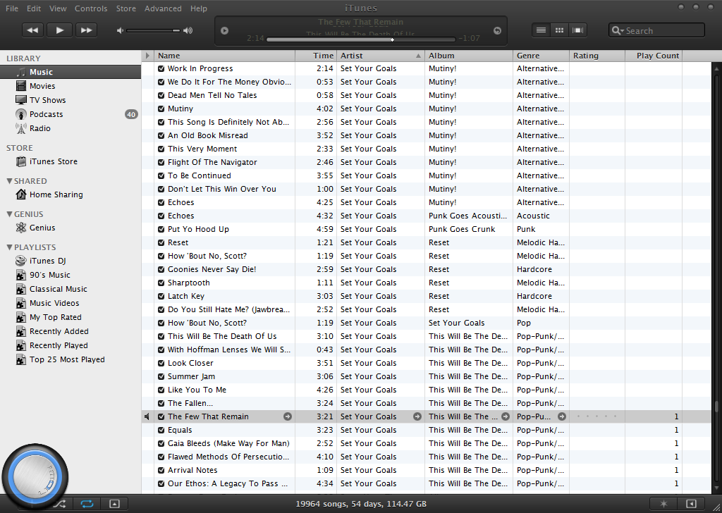Uncheck the Goonies Never Say Die! checkbox
This screenshot has height=513, width=722.
click(161, 270)
